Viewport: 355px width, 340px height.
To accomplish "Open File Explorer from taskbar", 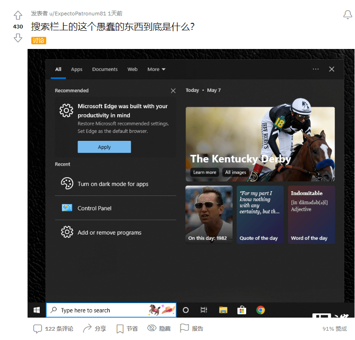I will tap(223, 310).
